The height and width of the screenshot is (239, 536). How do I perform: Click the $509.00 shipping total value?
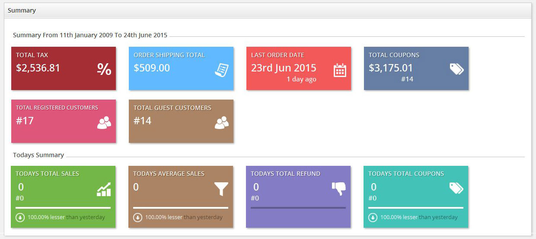click(x=152, y=68)
